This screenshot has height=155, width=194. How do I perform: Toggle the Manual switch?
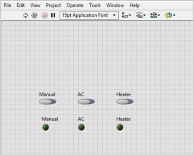pos(48,102)
